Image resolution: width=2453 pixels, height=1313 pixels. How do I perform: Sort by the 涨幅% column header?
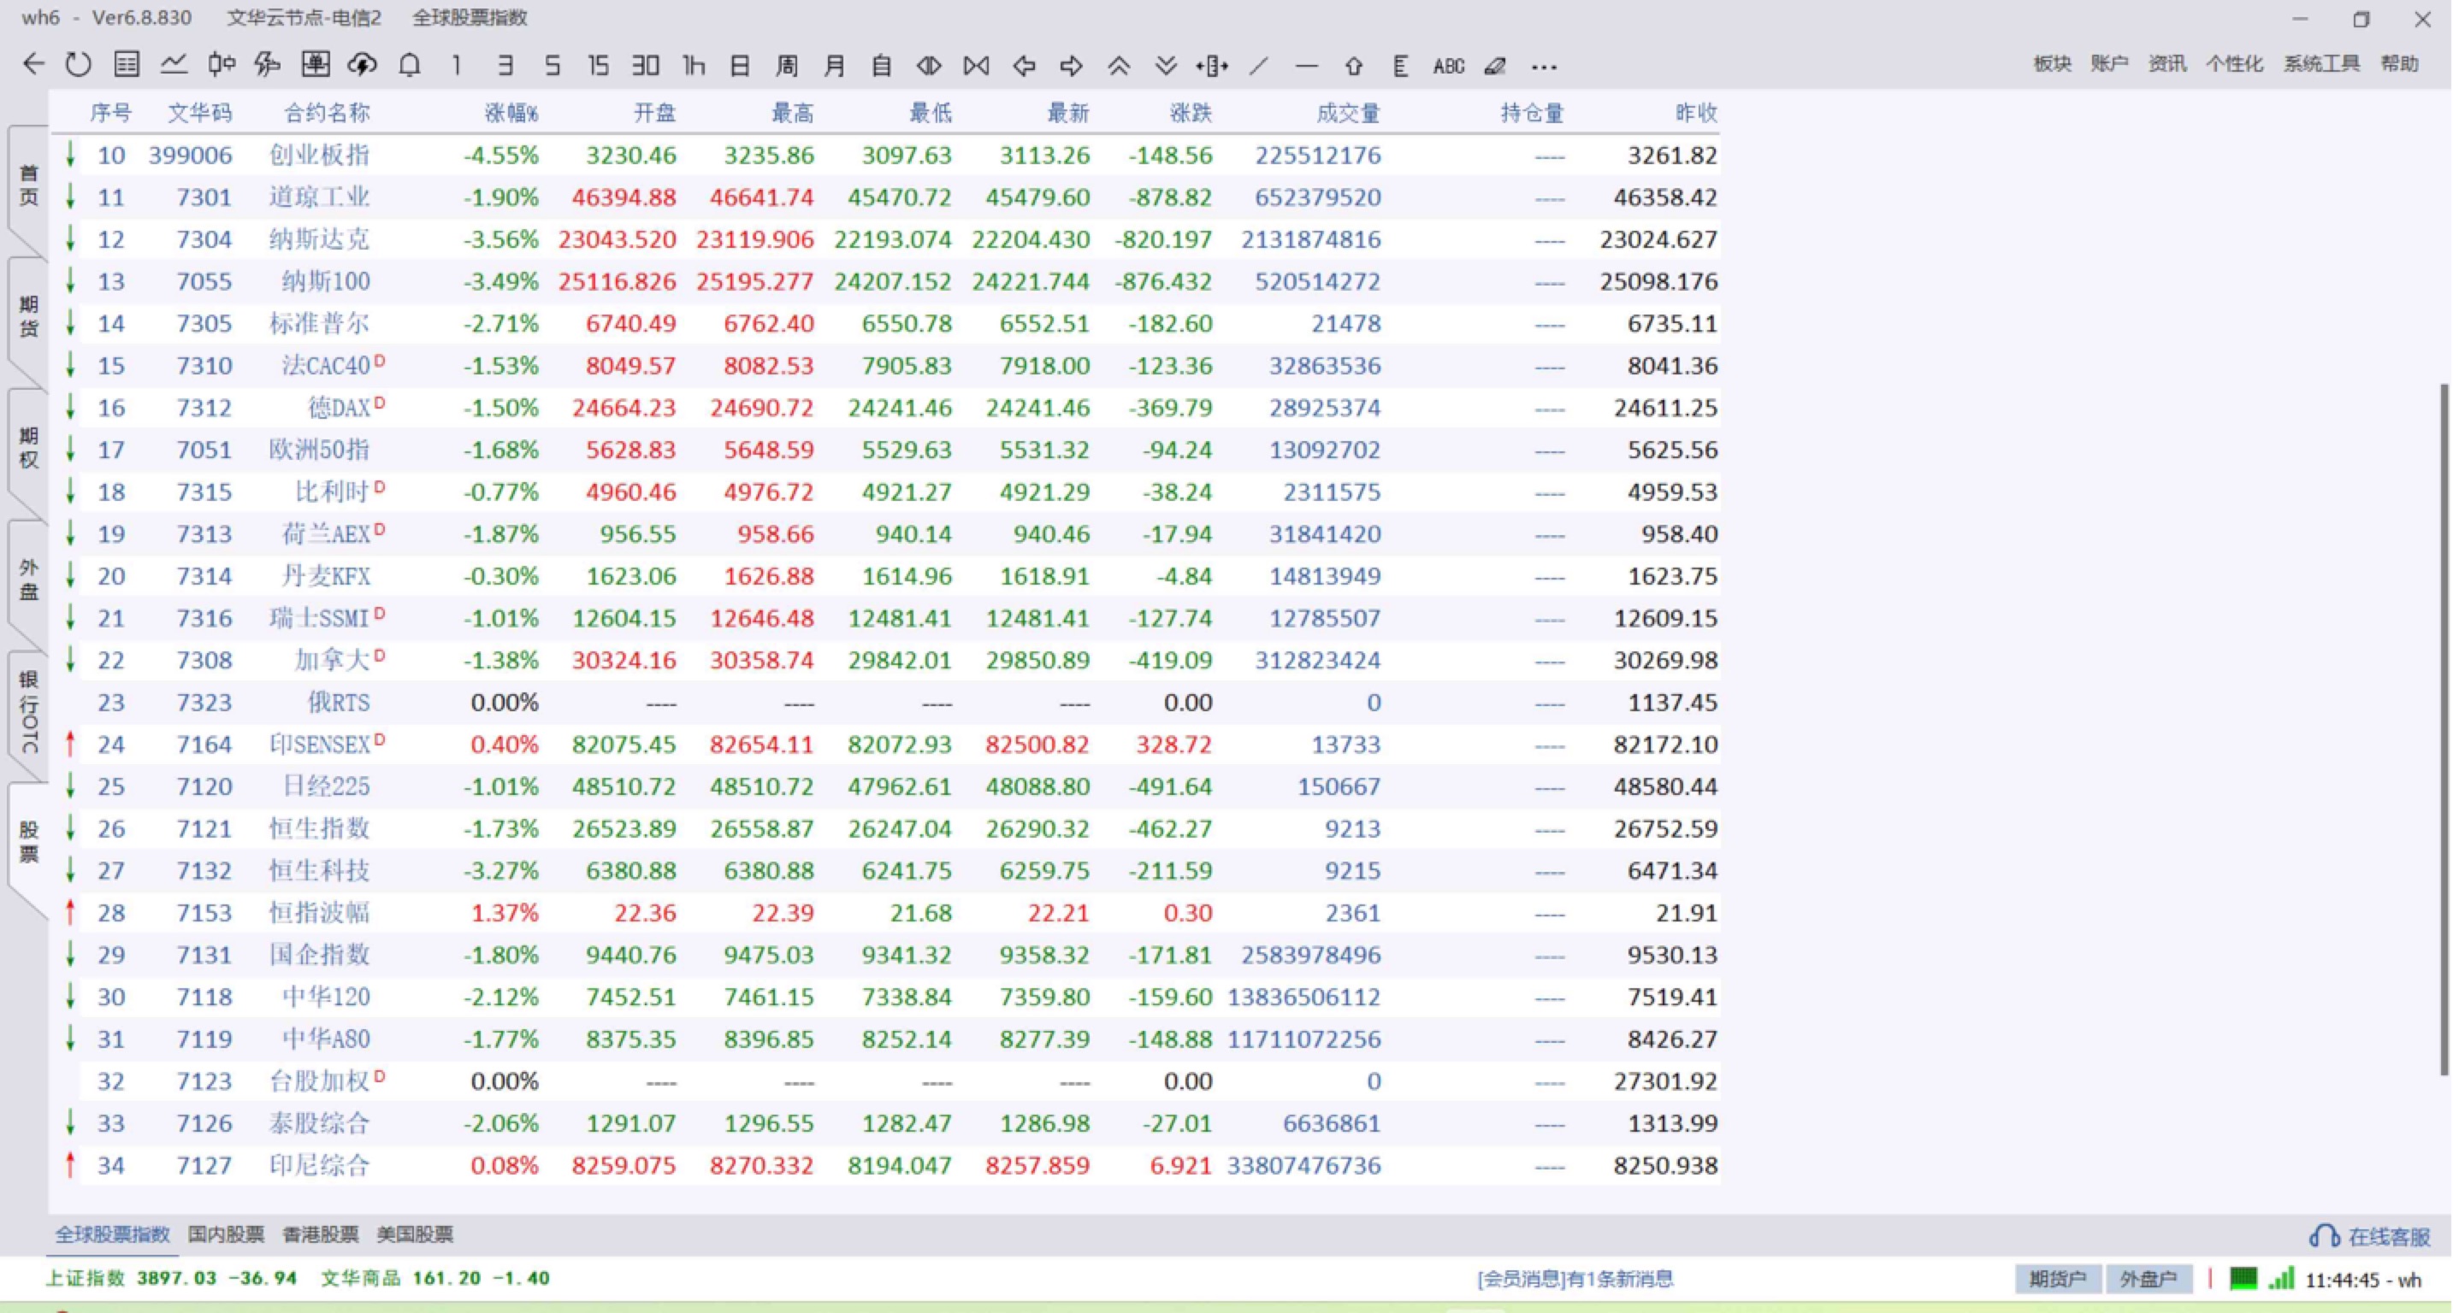(511, 113)
